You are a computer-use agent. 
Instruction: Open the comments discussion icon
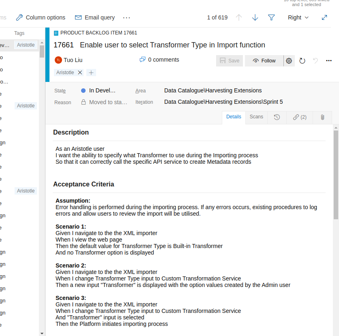pyautogui.click(x=142, y=60)
